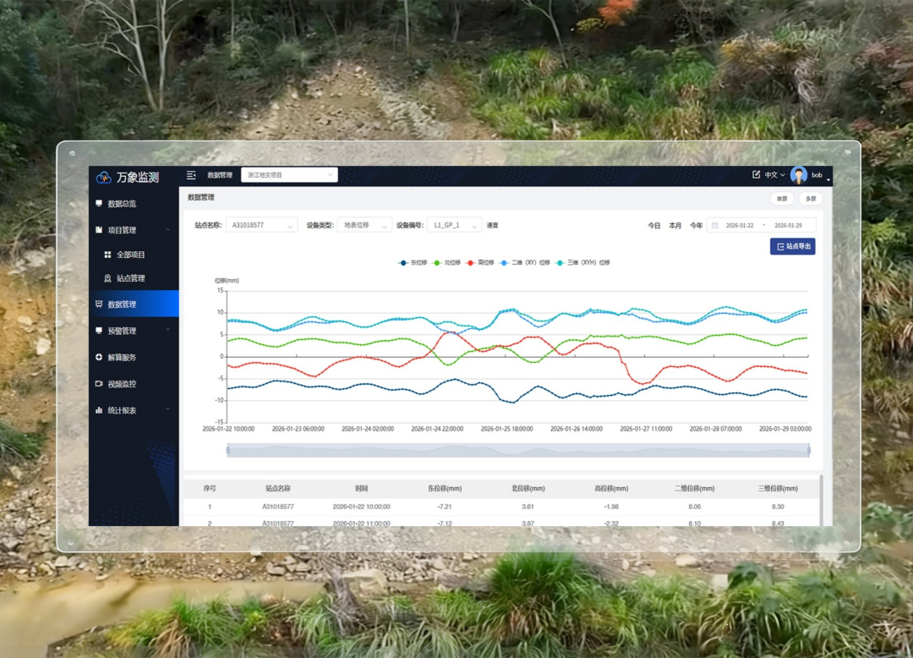Click the 解算服务 plus circle icon

(99, 358)
